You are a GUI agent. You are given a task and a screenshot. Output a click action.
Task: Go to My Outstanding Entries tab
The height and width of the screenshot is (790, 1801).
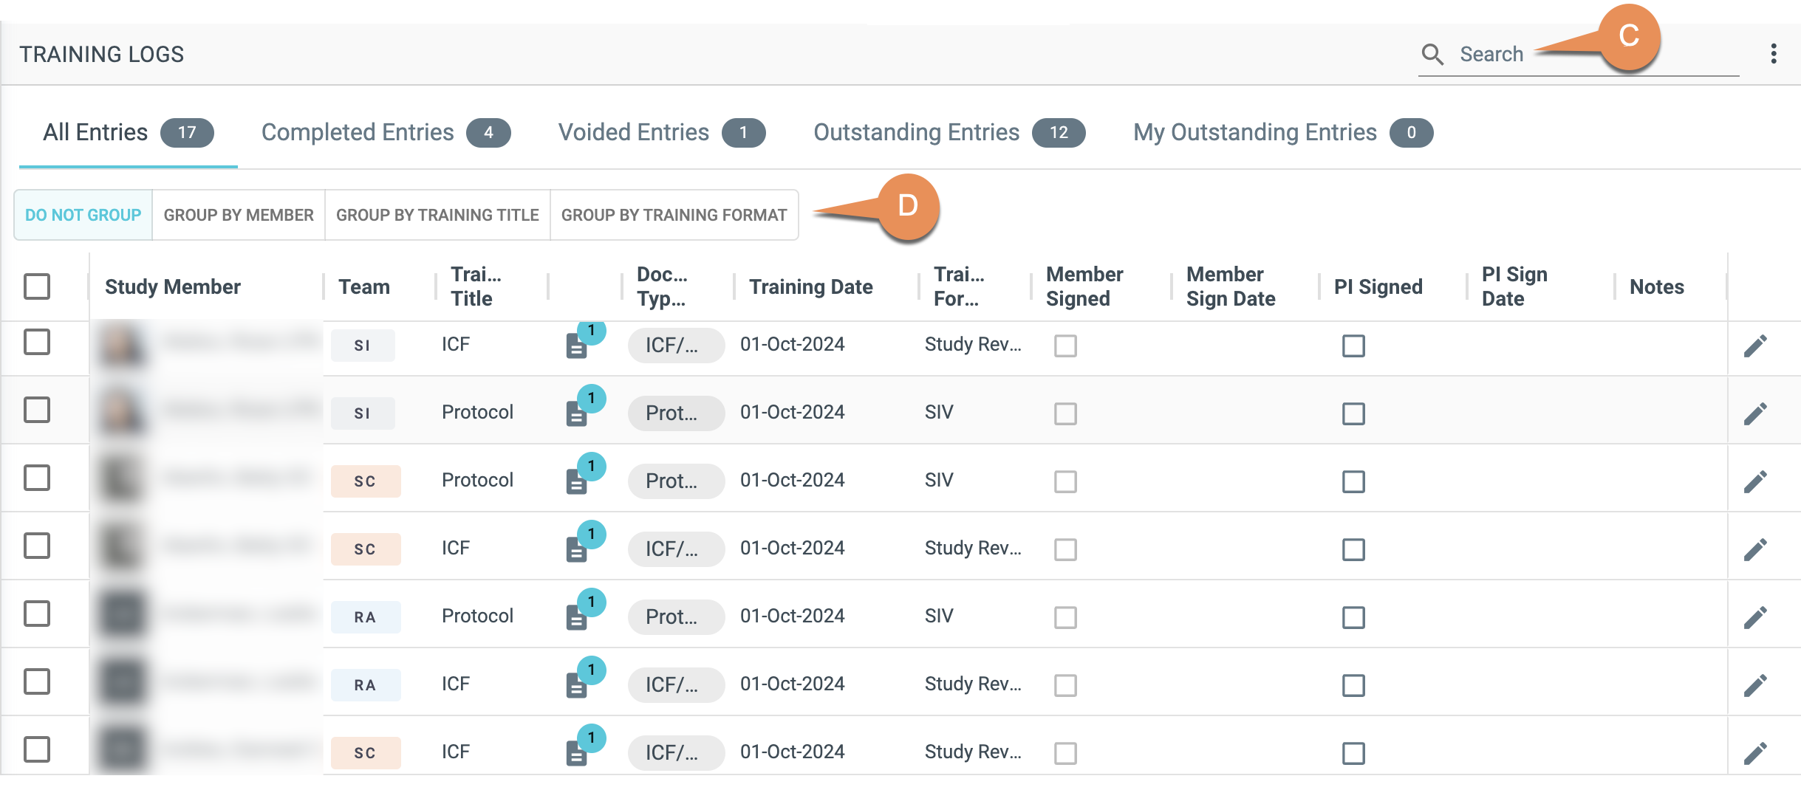coord(1283,133)
